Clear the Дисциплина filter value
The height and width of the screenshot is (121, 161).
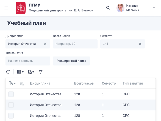click(45, 44)
